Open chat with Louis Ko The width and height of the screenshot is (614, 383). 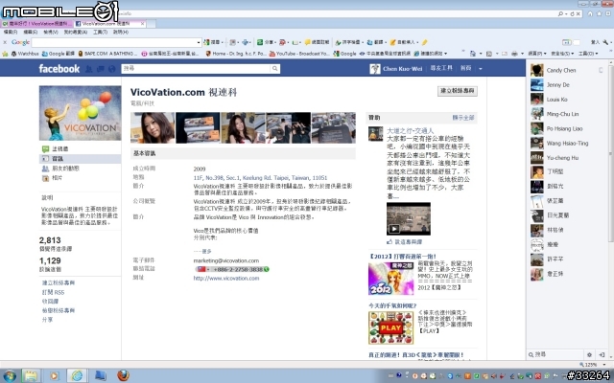pos(566,100)
